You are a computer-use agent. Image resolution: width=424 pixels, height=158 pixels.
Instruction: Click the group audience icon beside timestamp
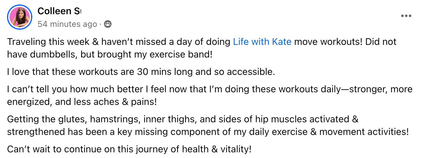(108, 24)
